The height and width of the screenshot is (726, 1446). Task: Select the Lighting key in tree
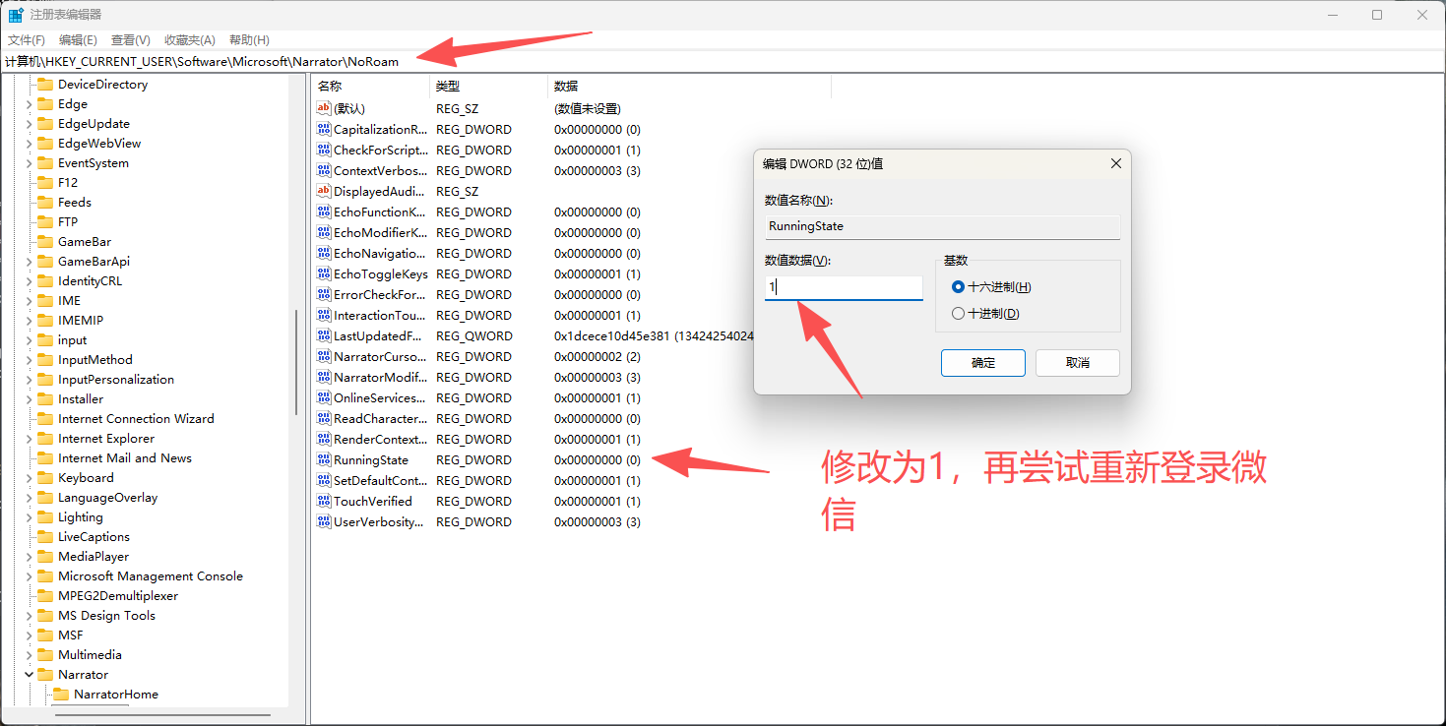[80, 516]
